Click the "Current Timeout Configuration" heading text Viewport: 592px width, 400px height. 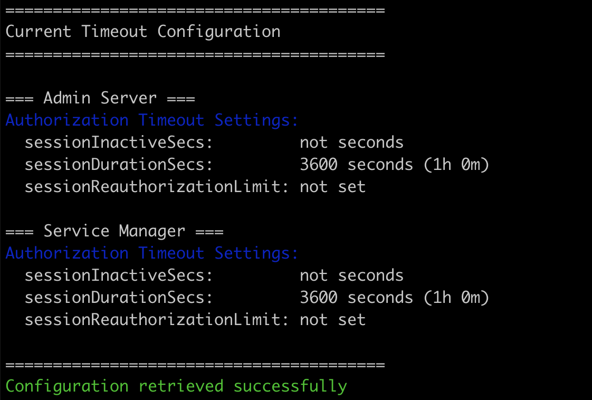pyautogui.click(x=143, y=32)
